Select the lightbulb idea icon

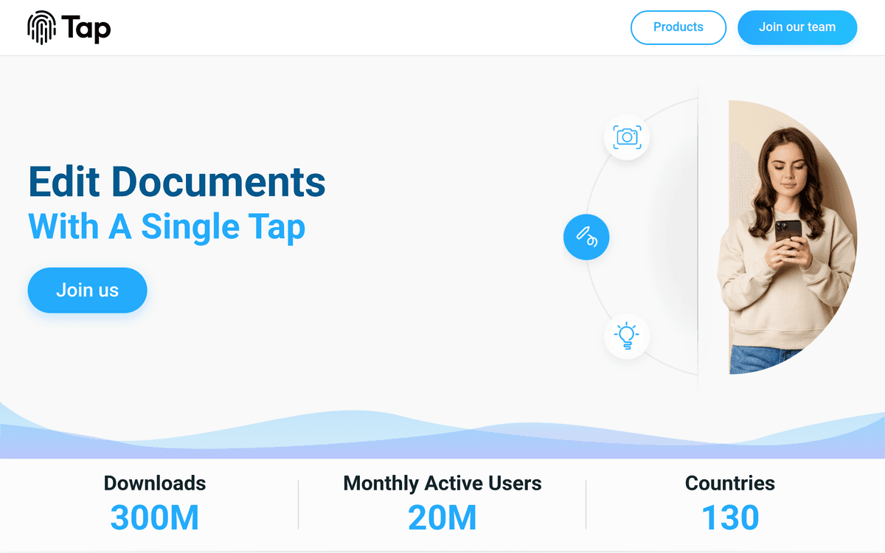click(x=627, y=335)
